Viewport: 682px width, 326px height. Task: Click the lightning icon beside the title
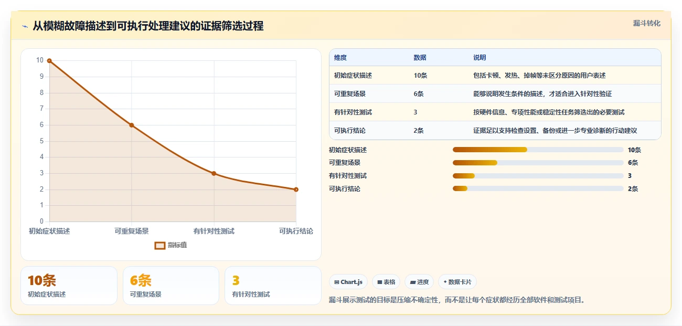(x=25, y=26)
